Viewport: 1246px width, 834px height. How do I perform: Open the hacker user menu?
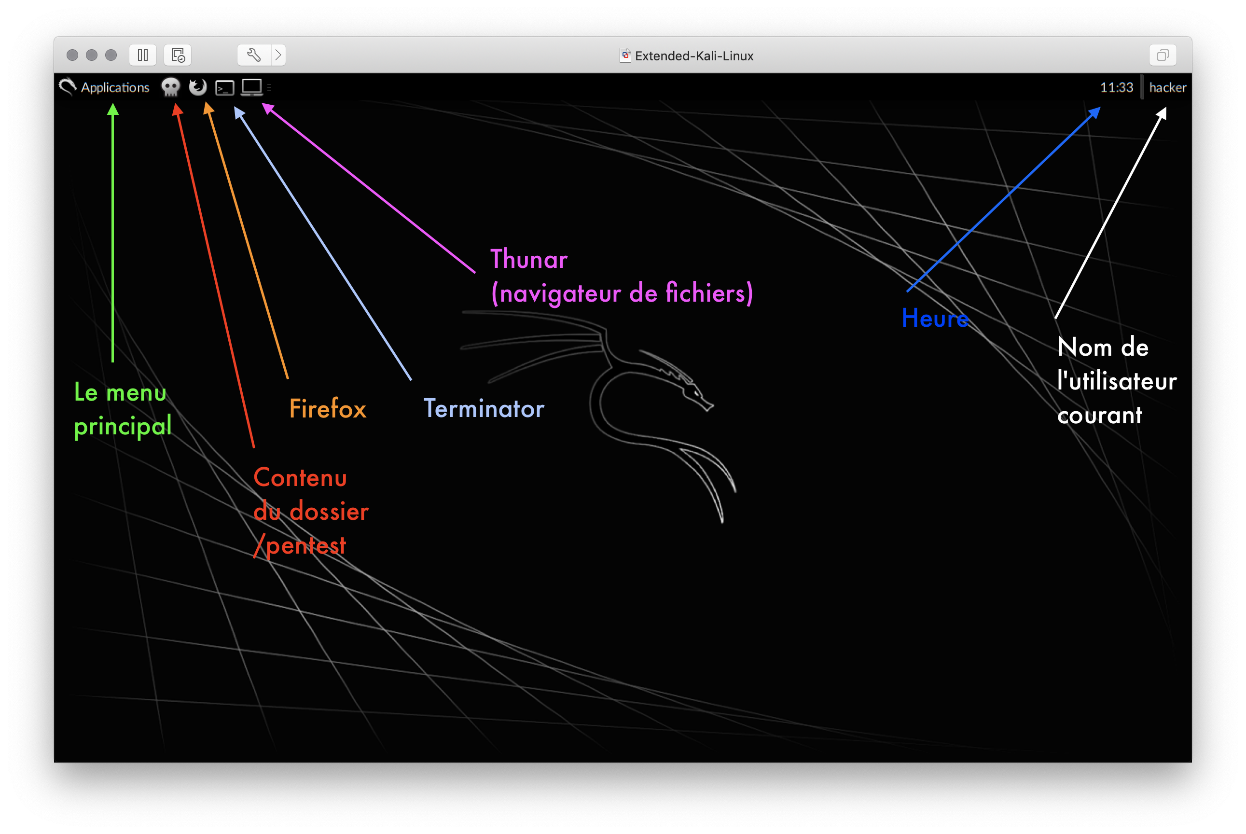pyautogui.click(x=1167, y=87)
